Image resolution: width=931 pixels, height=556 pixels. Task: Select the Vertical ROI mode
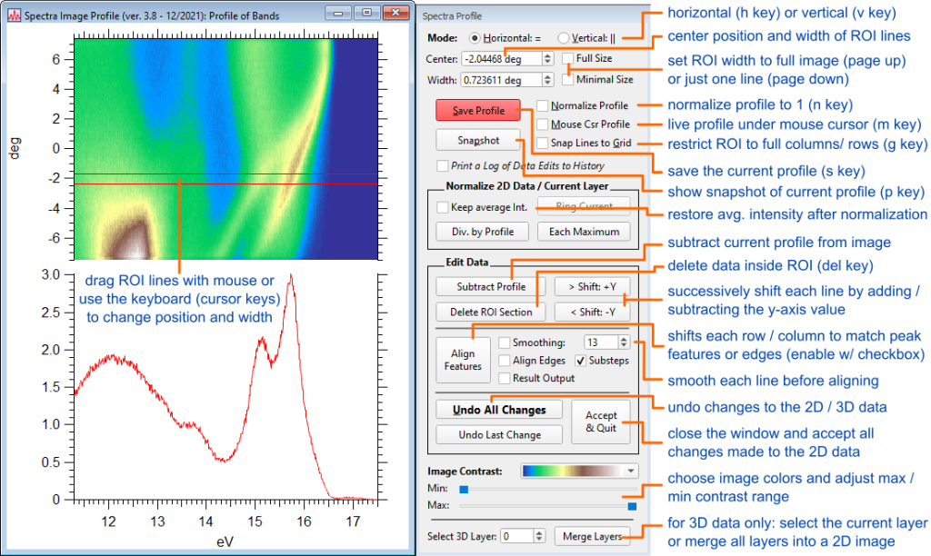564,37
